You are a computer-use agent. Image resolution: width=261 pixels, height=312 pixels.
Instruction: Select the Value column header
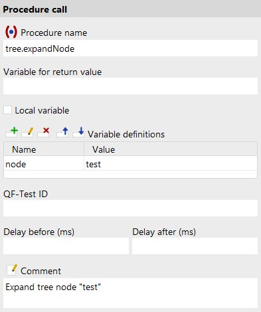click(x=171, y=149)
